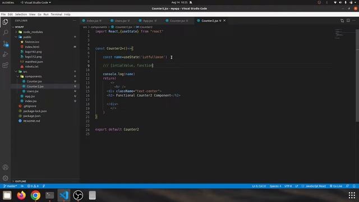Screen dimensions: 359x202
Task: Open the notifications bell in status bar
Action: (354, 186)
